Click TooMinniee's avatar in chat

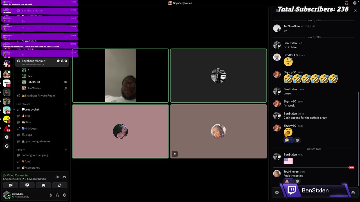coord(277,174)
